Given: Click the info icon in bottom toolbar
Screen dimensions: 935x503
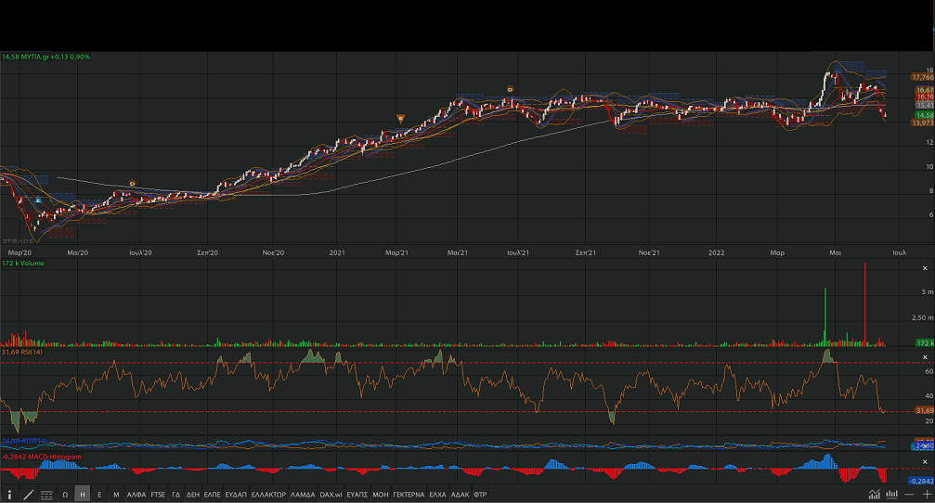Looking at the screenshot, I should click(10, 495).
